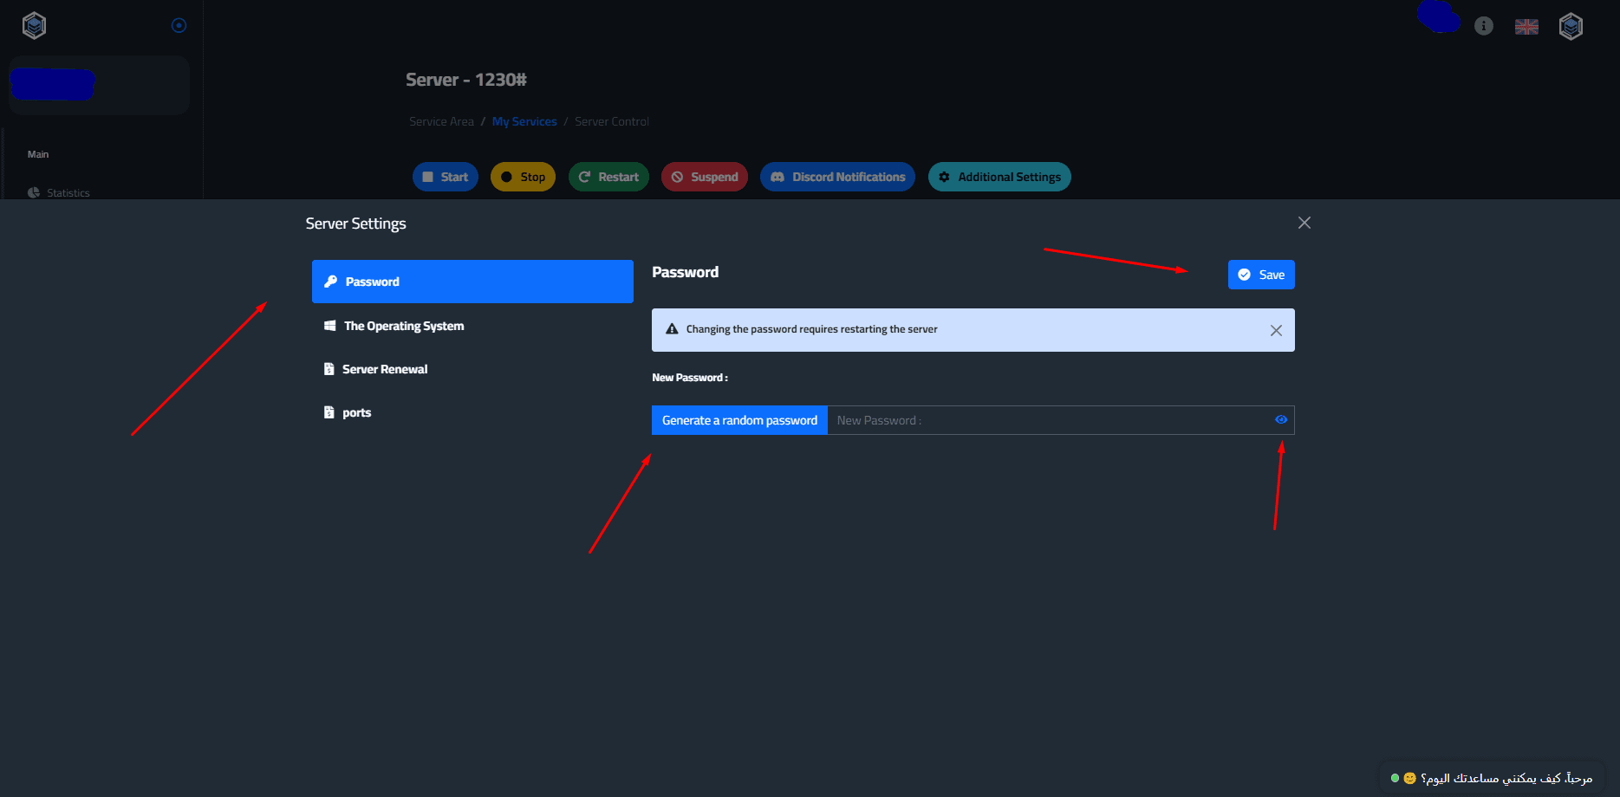
Task: Go to Service Area breadcrumb
Action: pyautogui.click(x=441, y=121)
